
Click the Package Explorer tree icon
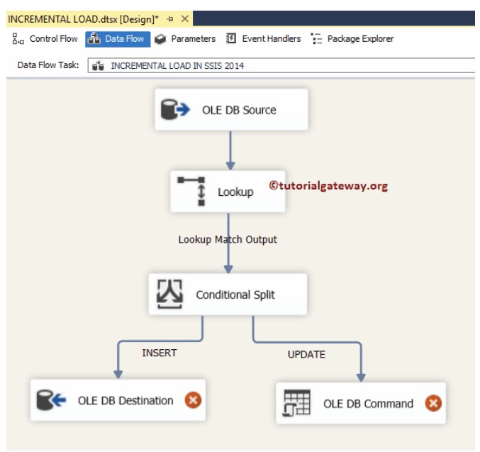coord(316,38)
